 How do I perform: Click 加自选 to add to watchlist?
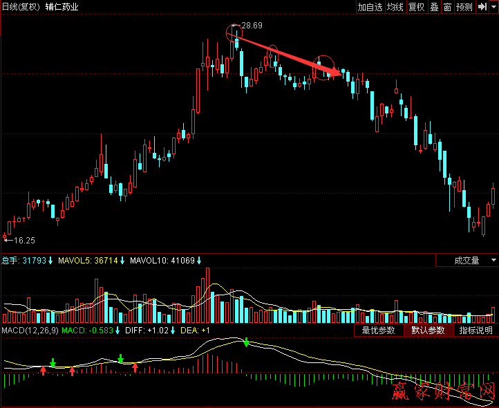coord(370,7)
